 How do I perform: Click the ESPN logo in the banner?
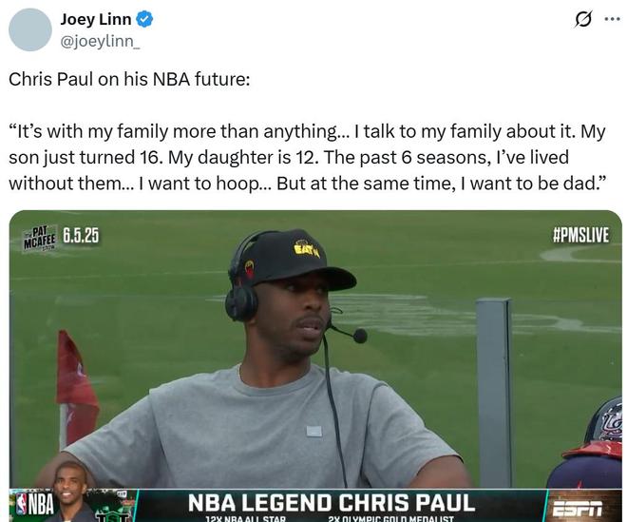[x=577, y=508]
